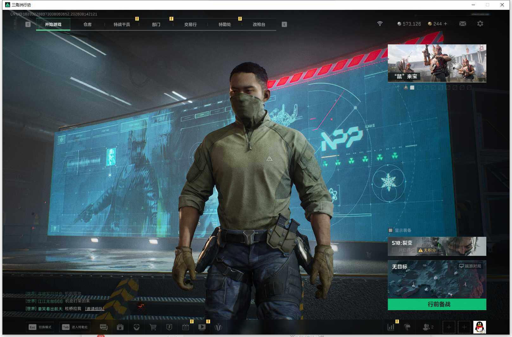Viewport: 512px width, 337px height.
Task: Open the mail envelope inbox
Action: pyautogui.click(x=463, y=24)
